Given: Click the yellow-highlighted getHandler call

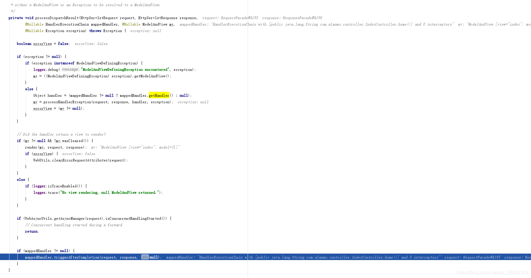Looking at the screenshot, I should click(159, 96).
